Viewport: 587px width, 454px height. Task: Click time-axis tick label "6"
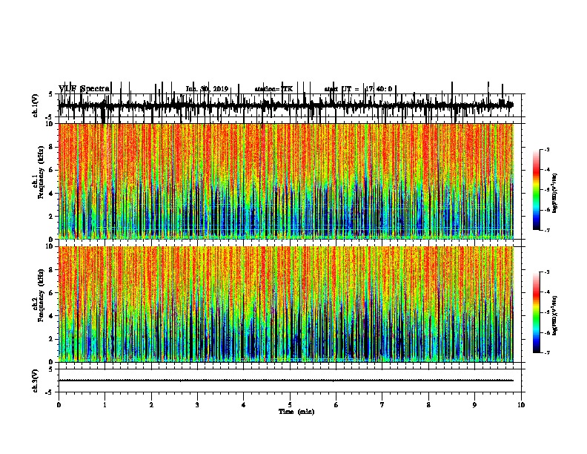pos(336,405)
